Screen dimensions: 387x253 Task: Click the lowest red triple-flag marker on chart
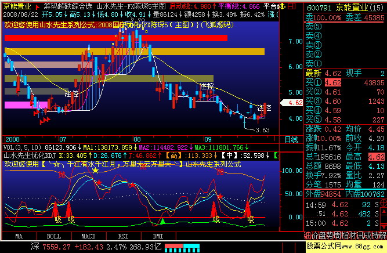pos(45,121)
